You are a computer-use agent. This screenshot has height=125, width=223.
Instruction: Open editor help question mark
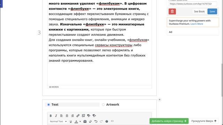[107, 122]
